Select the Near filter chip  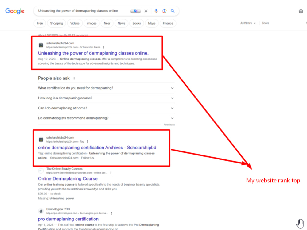pos(107,23)
